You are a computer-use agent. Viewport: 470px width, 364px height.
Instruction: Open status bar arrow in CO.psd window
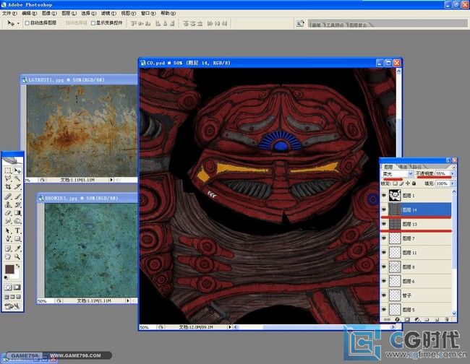pyautogui.click(x=230, y=327)
